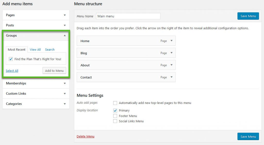Image resolution: width=264 pixels, height=145 pixels.
Task: Uncheck Primary display location
Action: point(115,111)
